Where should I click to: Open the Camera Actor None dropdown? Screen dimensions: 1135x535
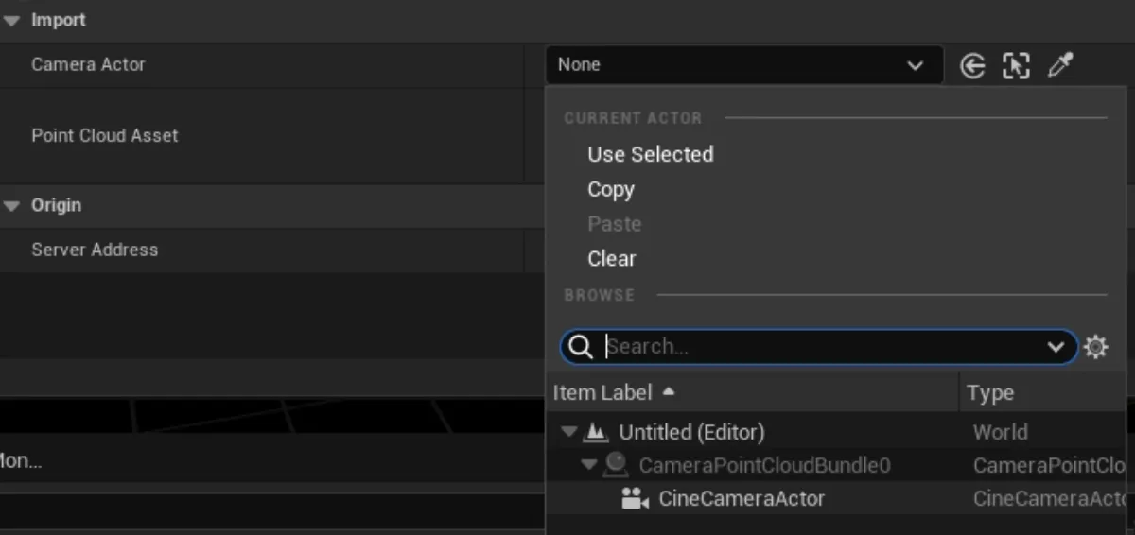click(x=744, y=65)
